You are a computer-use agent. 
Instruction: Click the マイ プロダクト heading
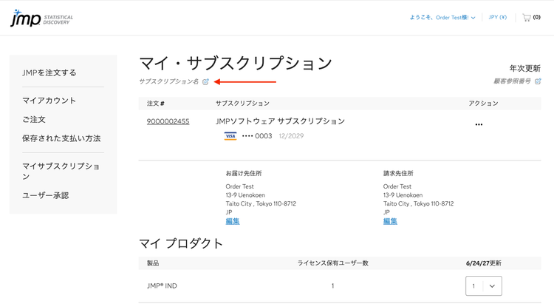coord(181,243)
